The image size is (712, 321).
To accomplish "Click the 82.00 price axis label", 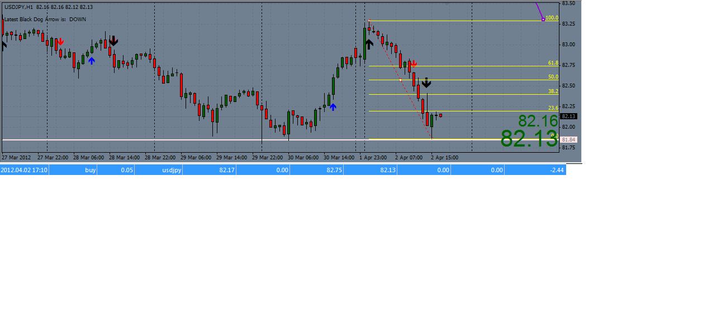I will click(569, 127).
